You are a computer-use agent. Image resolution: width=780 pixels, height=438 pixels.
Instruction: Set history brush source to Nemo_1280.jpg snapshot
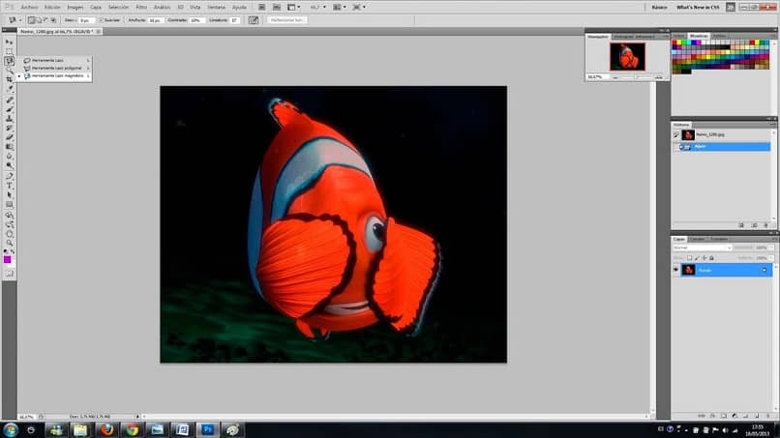(x=676, y=134)
